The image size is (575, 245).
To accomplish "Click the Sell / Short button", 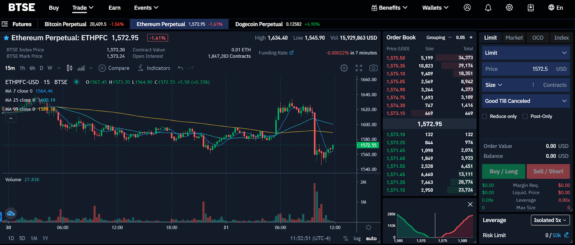I will (x=548, y=171).
